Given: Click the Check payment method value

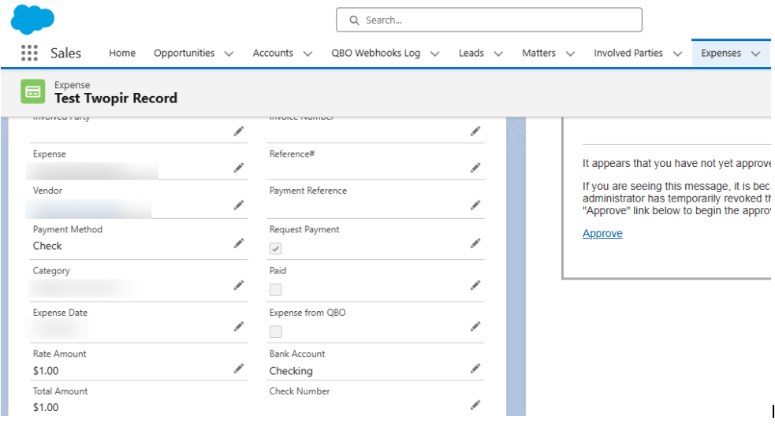Looking at the screenshot, I should pyautogui.click(x=47, y=246).
